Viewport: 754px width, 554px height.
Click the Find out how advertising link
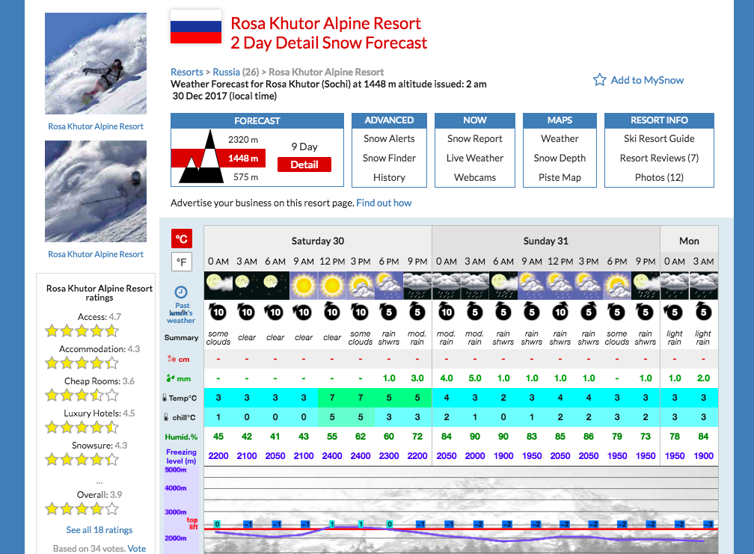(384, 203)
